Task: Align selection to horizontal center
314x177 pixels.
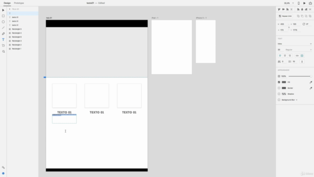Action: 302,9
